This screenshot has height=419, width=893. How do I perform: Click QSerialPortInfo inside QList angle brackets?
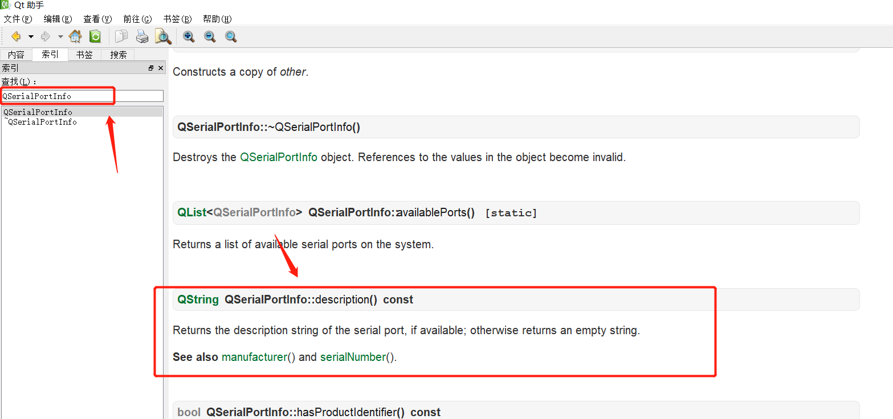coord(255,213)
